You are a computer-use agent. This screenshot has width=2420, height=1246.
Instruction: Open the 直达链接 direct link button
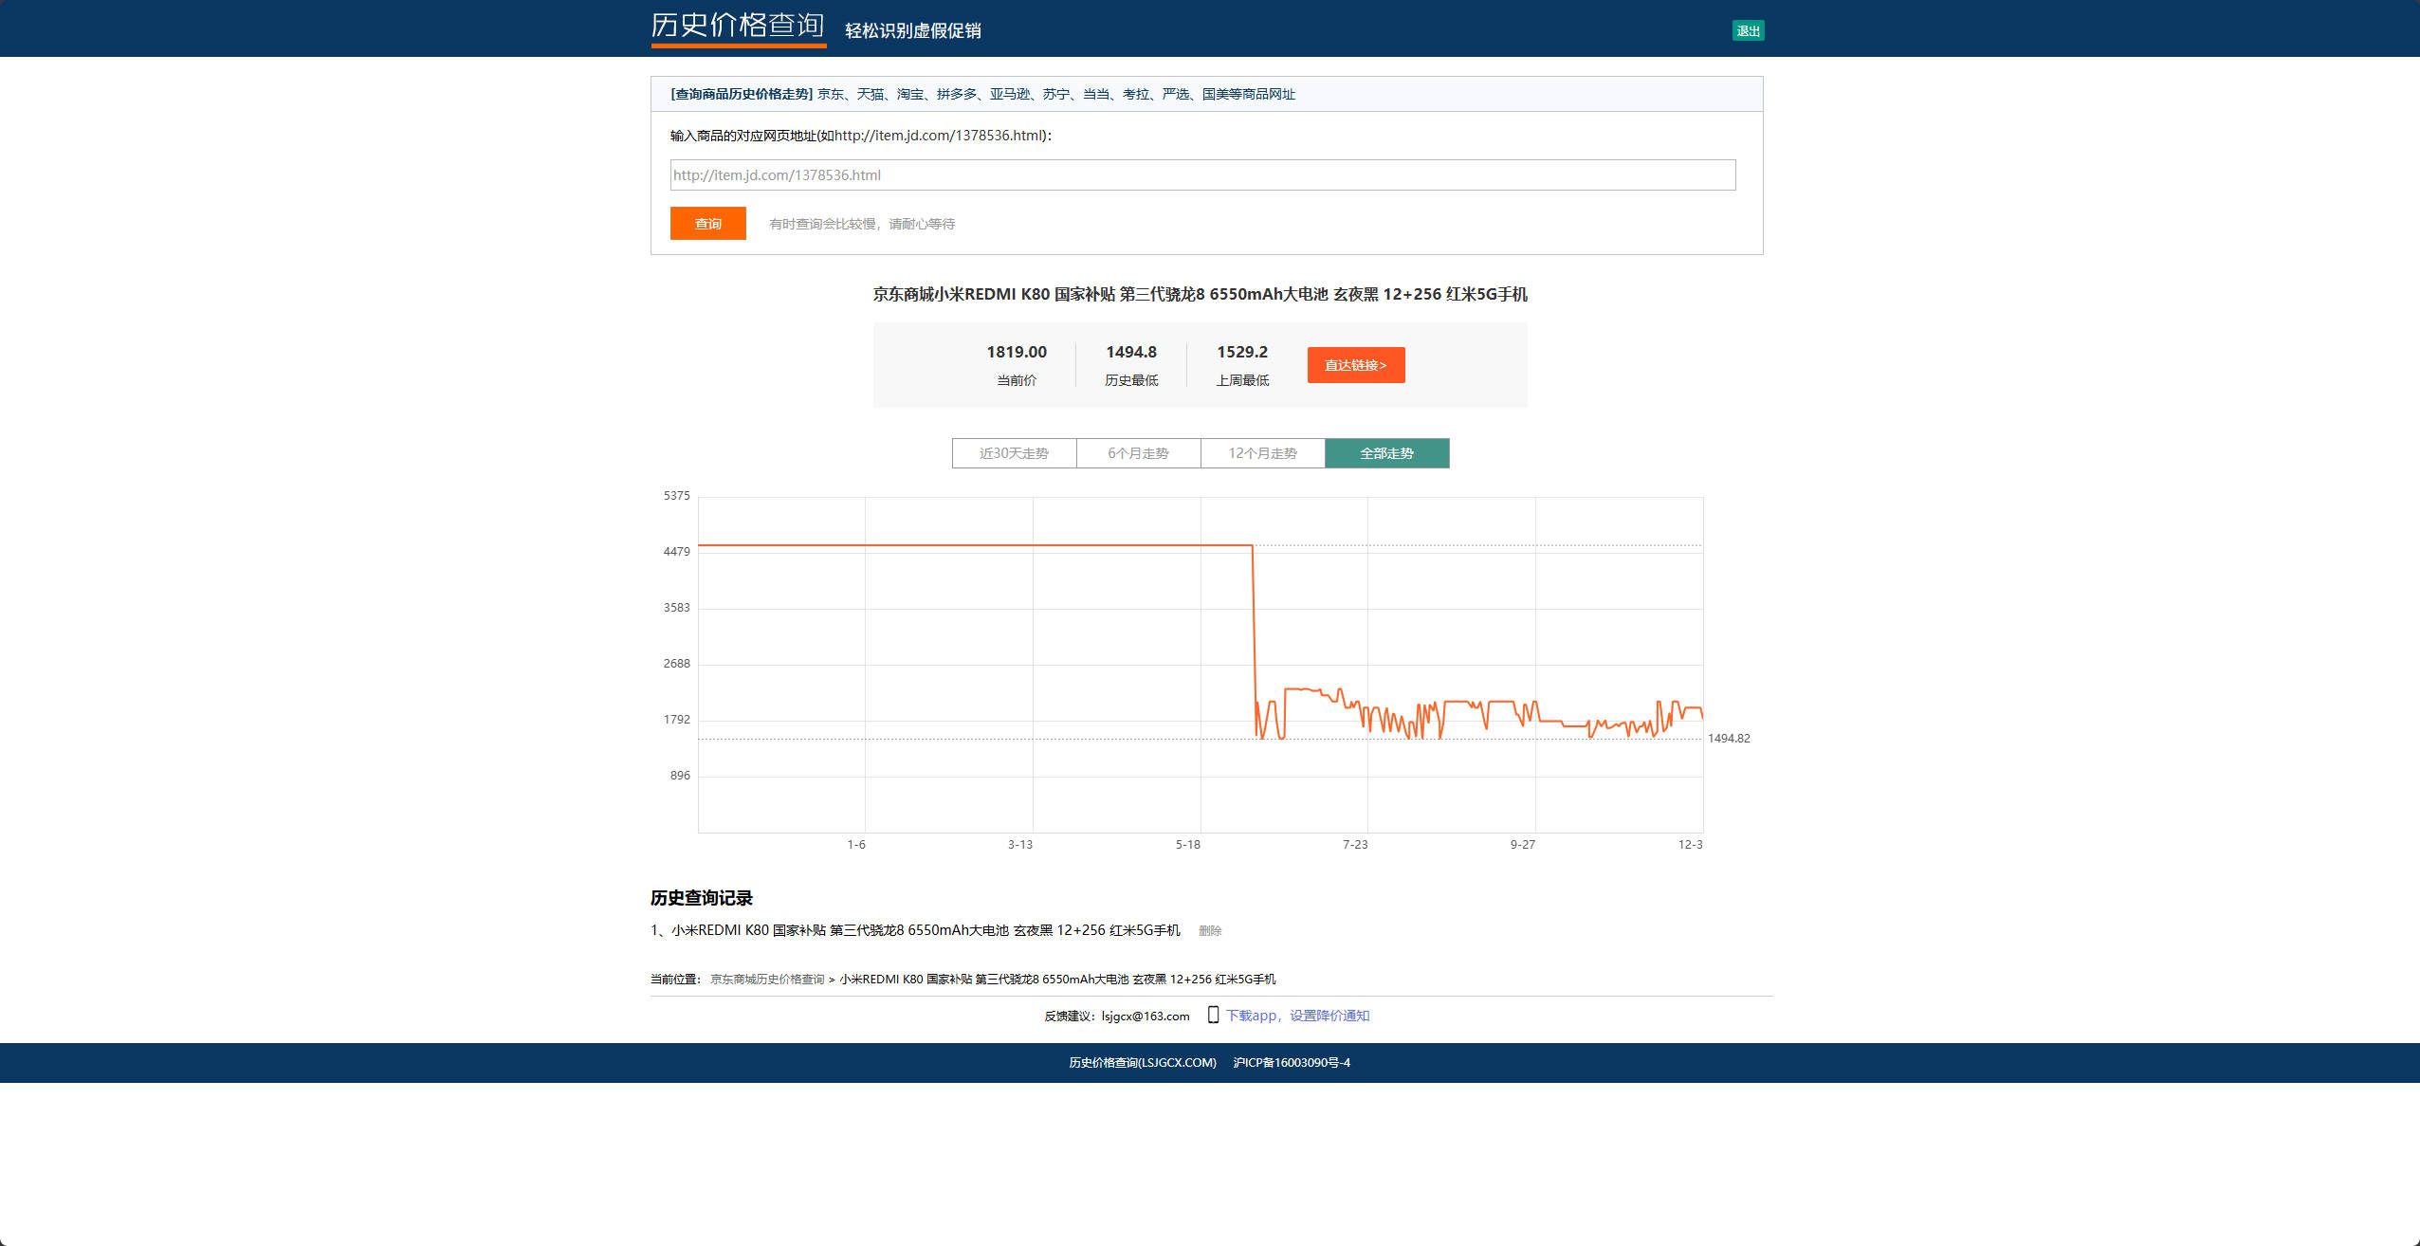tap(1355, 365)
